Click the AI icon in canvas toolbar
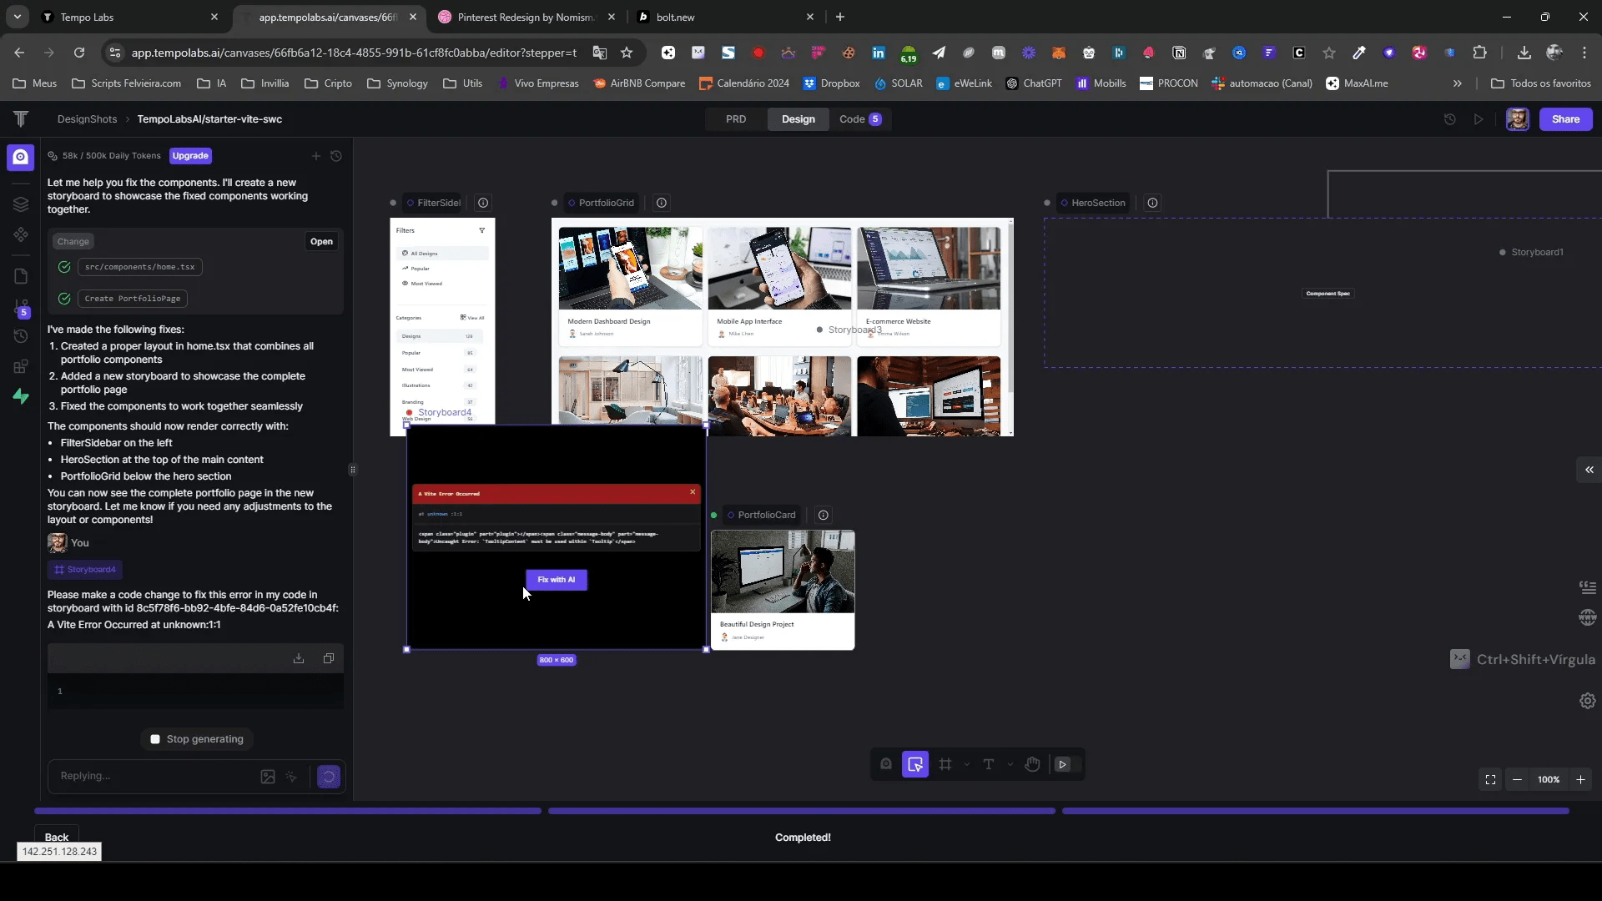 coord(886,764)
